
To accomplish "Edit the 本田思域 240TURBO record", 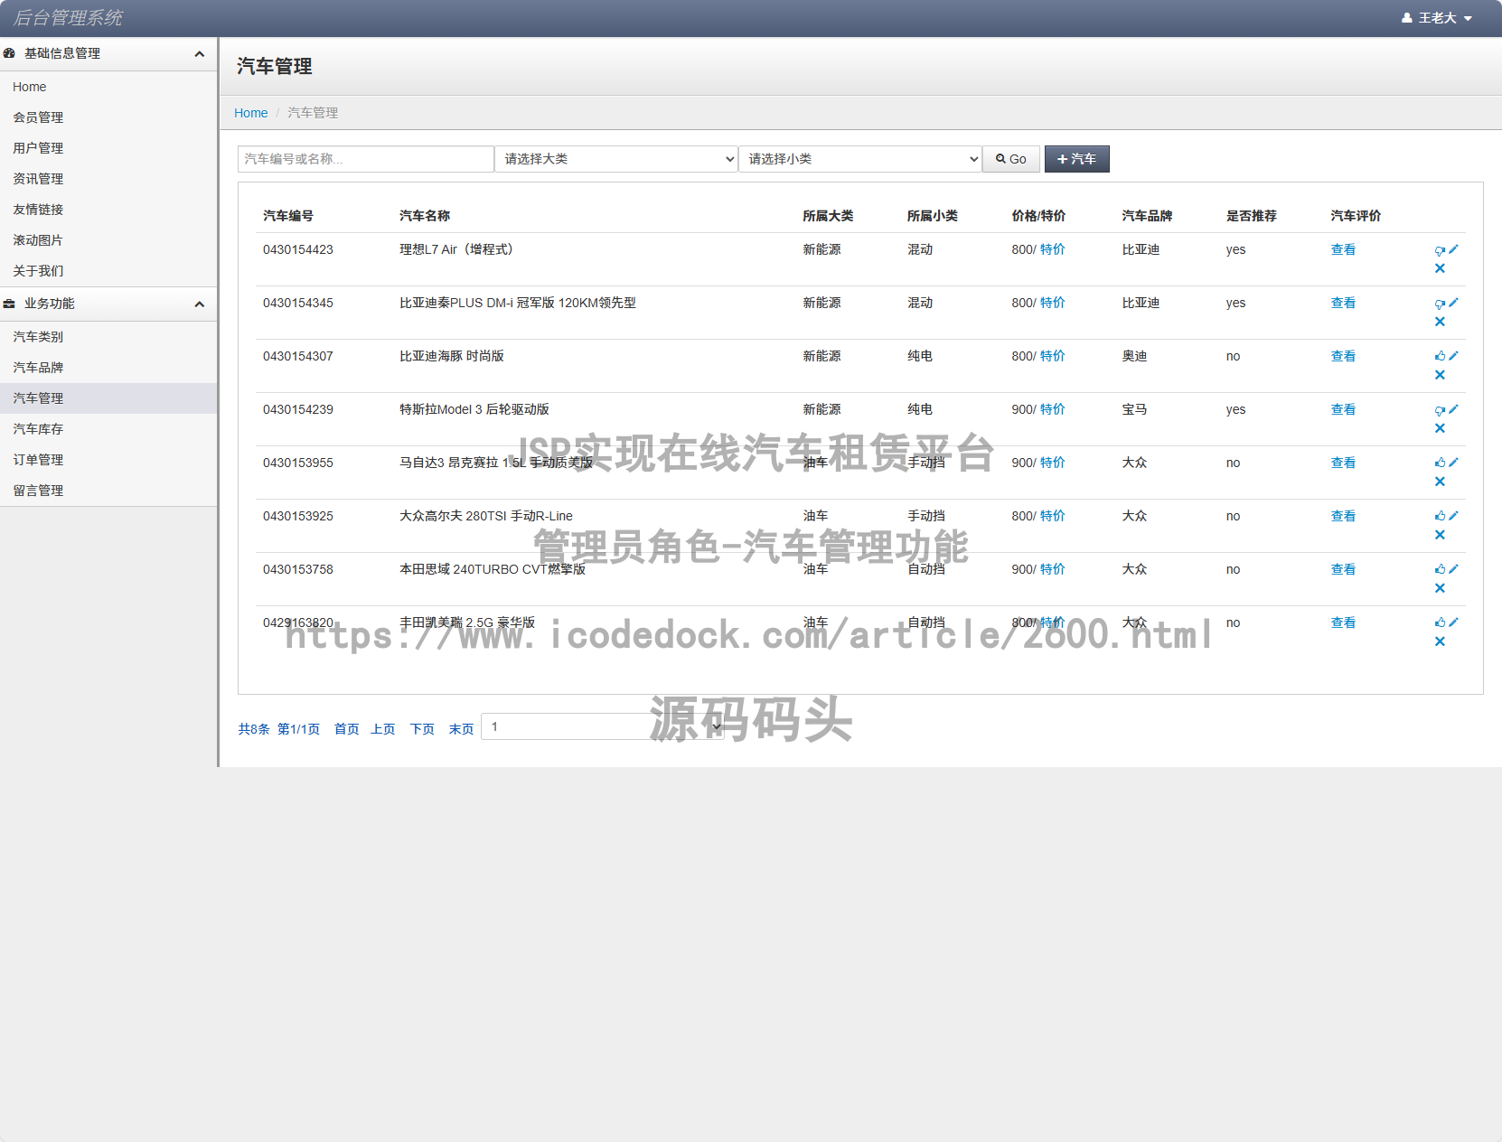I will [1453, 569].
